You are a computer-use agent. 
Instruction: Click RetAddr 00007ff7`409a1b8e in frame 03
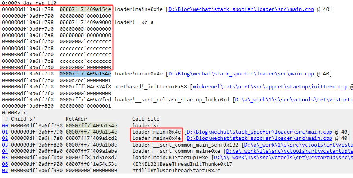[91, 145]
